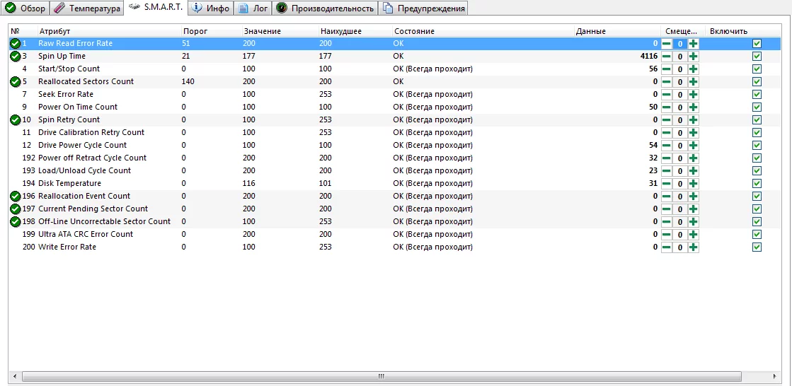
Task: Click green check icon of Current Pending Sector Count
Action: point(15,209)
